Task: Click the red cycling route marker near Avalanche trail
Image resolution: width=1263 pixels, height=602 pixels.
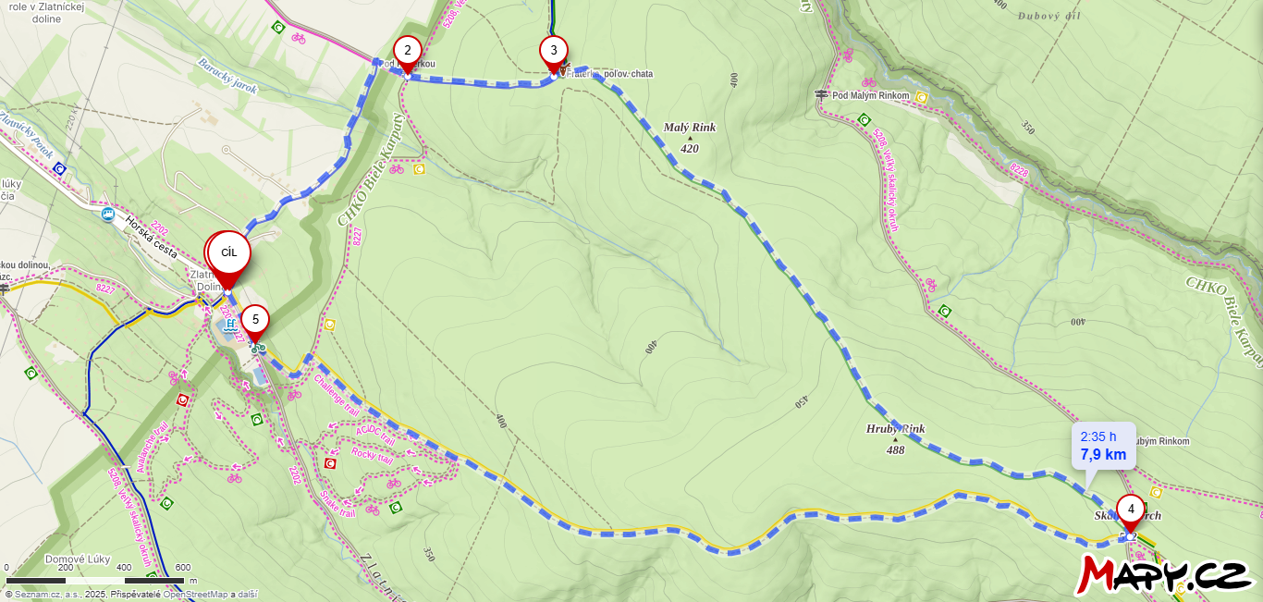Action: pos(182,400)
